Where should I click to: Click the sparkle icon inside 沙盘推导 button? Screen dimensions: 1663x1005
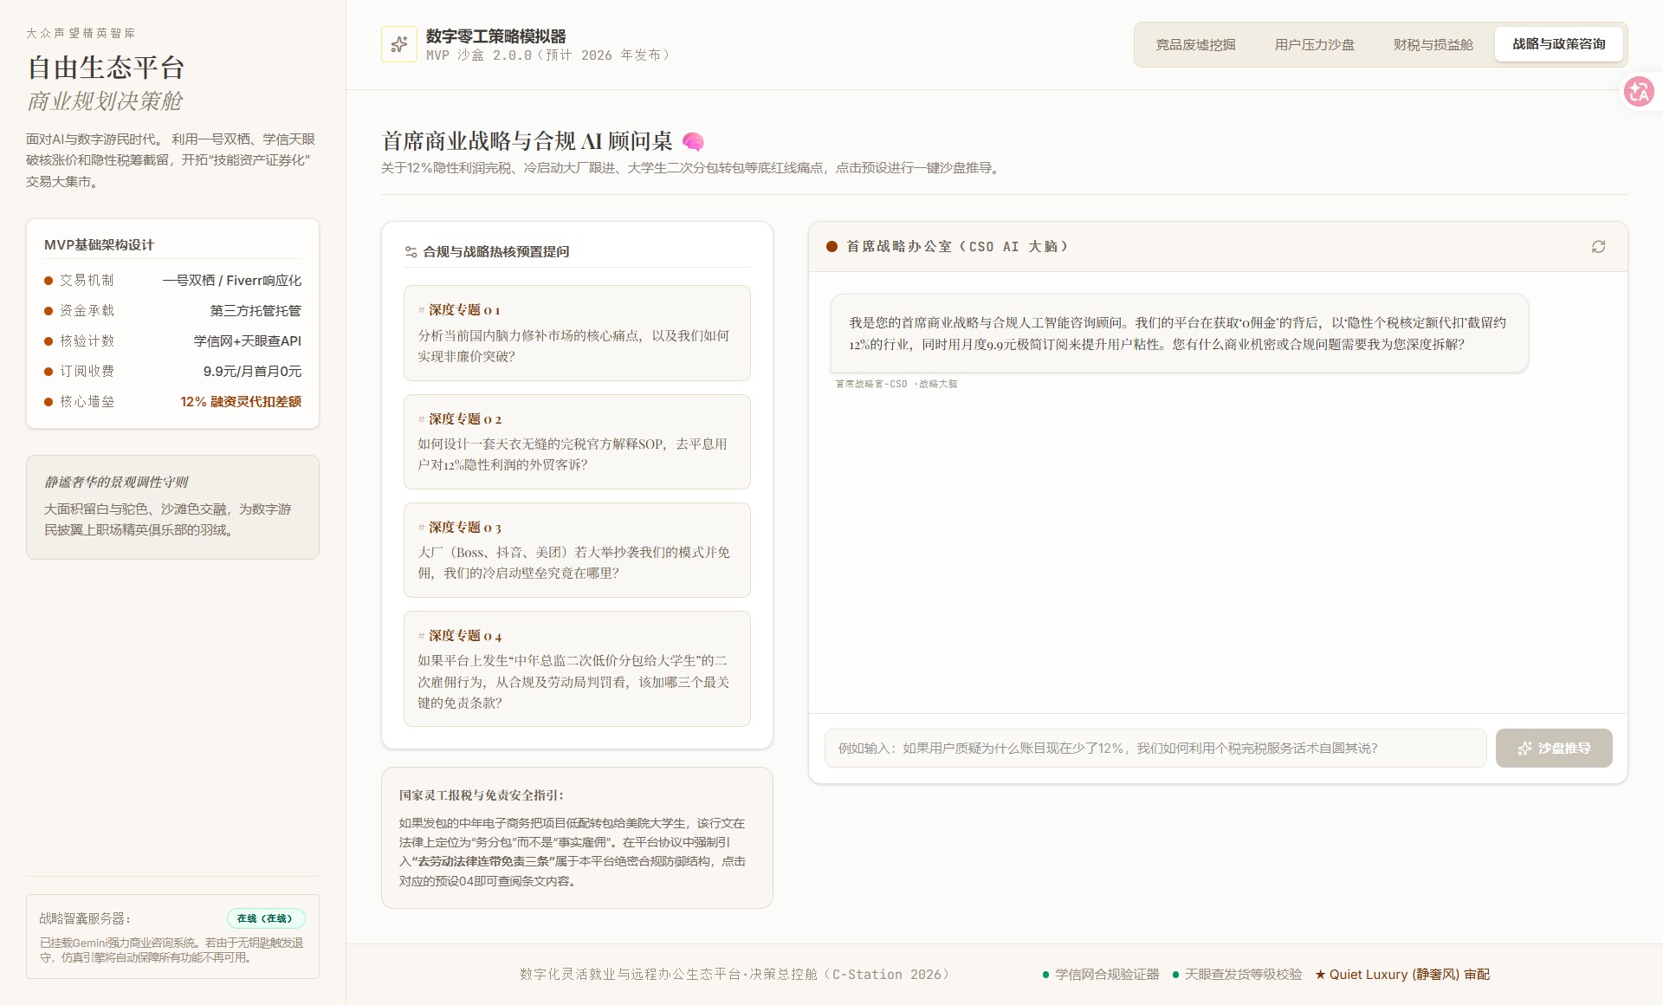coord(1524,749)
